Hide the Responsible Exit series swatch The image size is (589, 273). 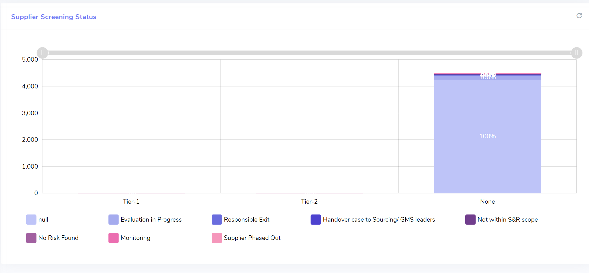tap(217, 220)
